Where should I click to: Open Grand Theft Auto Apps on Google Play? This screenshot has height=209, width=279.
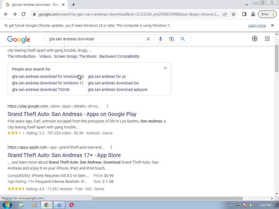pyautogui.click(x=72, y=114)
